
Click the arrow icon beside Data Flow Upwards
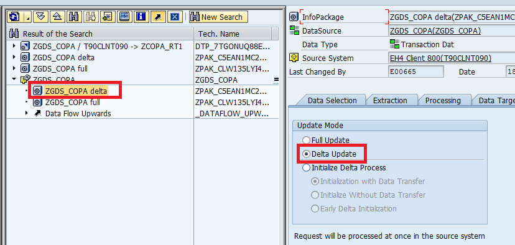[38, 114]
